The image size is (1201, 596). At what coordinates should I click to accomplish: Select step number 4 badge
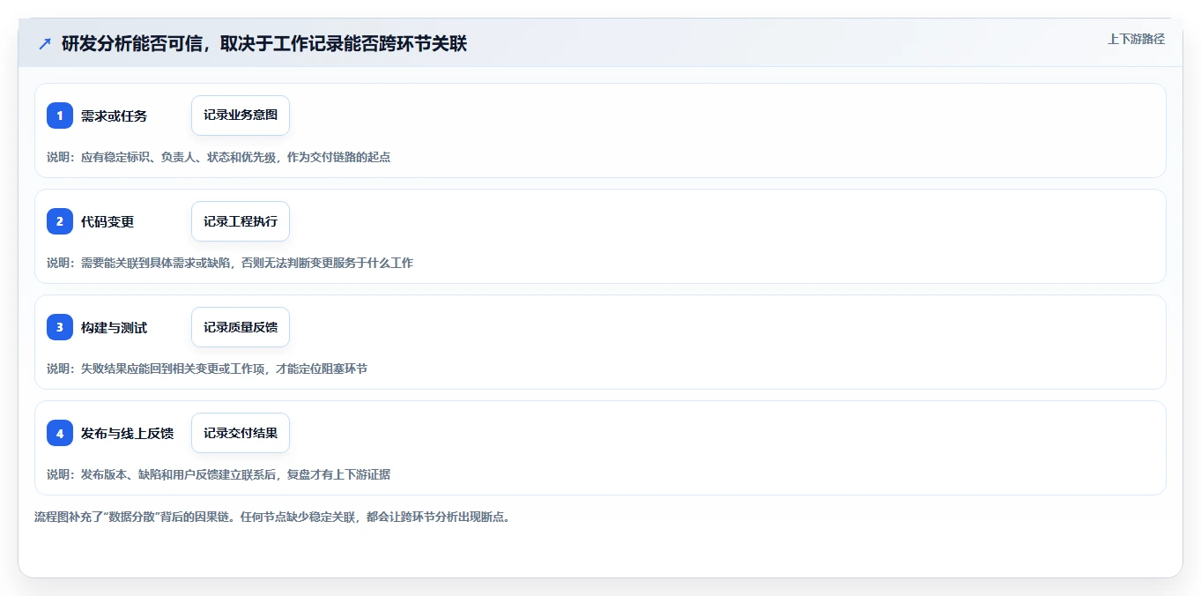(60, 433)
